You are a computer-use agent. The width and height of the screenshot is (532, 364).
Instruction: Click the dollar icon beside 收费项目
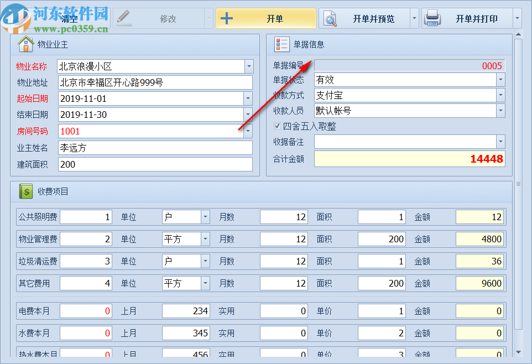[25, 191]
